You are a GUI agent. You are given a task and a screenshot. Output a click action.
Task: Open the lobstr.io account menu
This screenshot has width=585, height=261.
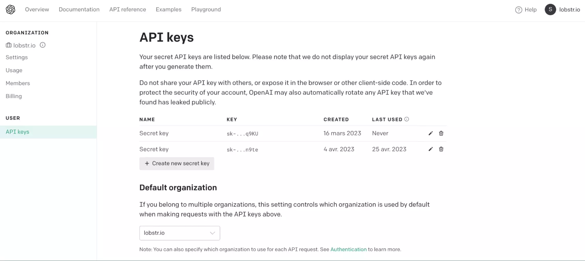click(569, 10)
